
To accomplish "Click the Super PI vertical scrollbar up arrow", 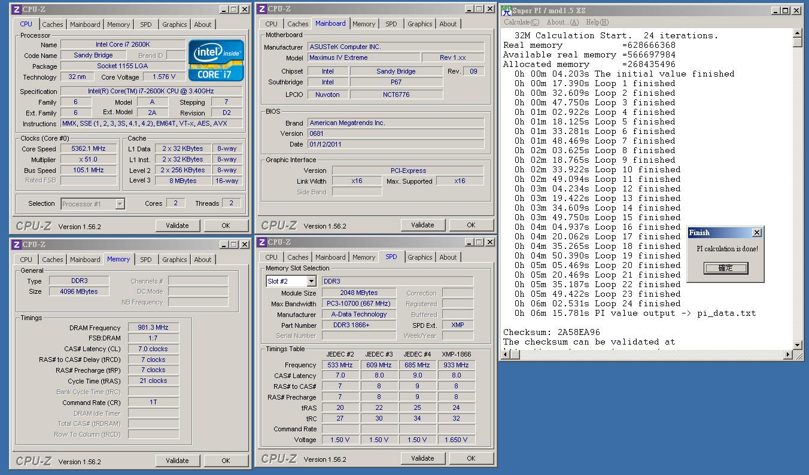I will pyautogui.click(x=797, y=33).
